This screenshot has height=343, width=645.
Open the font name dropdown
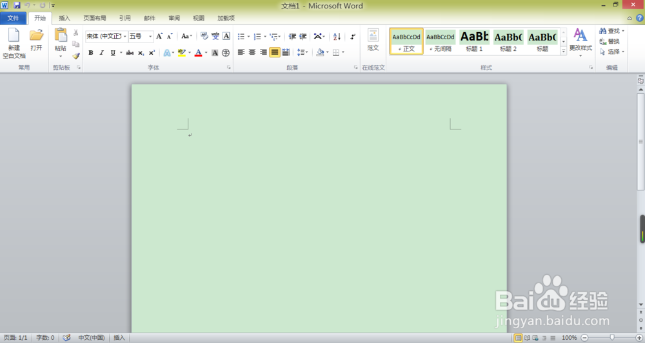[125, 36]
